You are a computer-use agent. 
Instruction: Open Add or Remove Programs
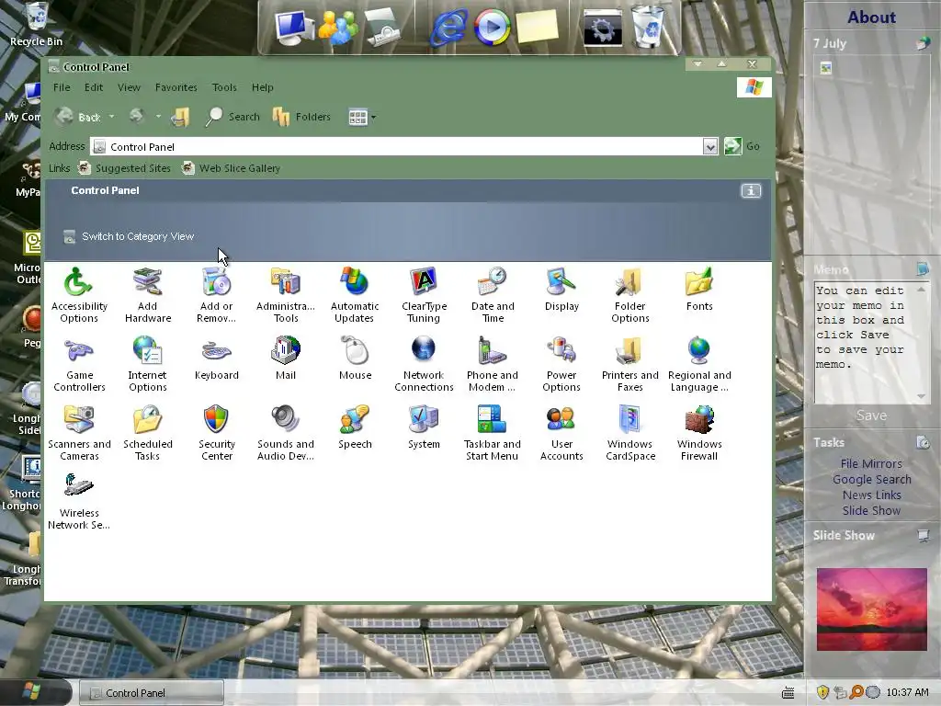click(216, 295)
